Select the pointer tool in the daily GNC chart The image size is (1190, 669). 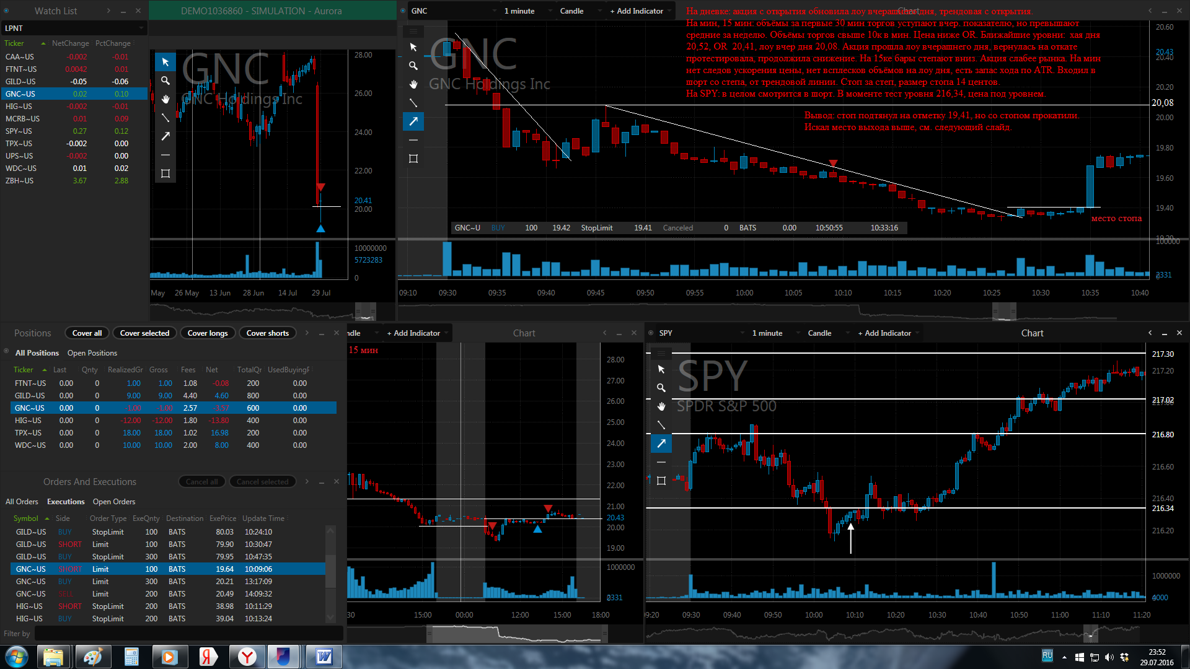point(165,62)
